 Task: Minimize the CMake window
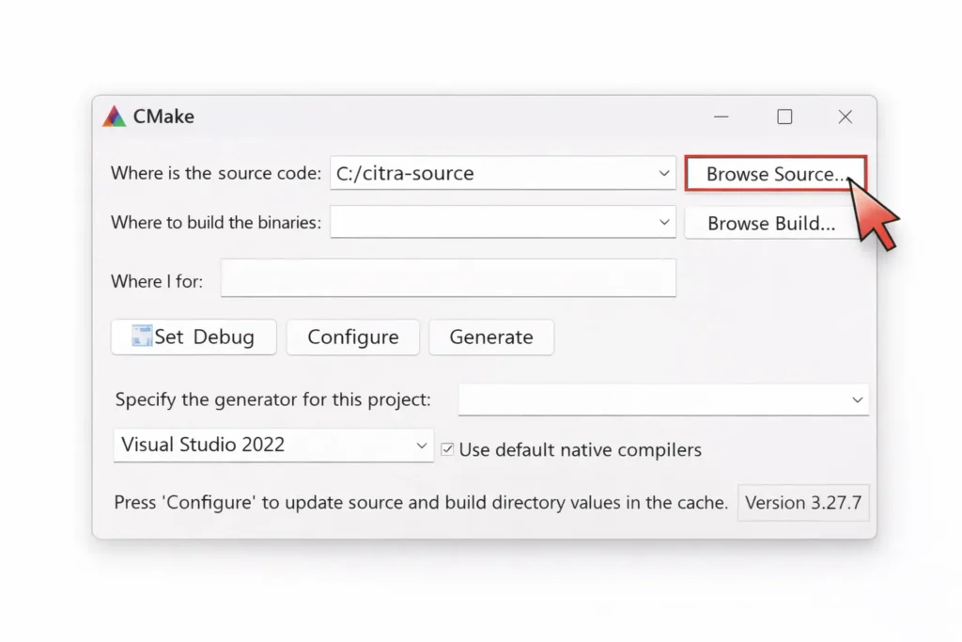(721, 117)
